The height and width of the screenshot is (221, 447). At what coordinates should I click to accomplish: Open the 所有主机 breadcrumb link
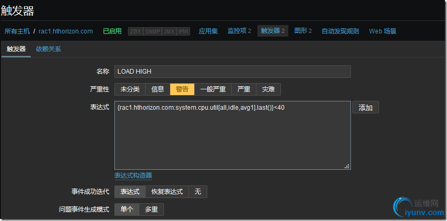(17, 31)
